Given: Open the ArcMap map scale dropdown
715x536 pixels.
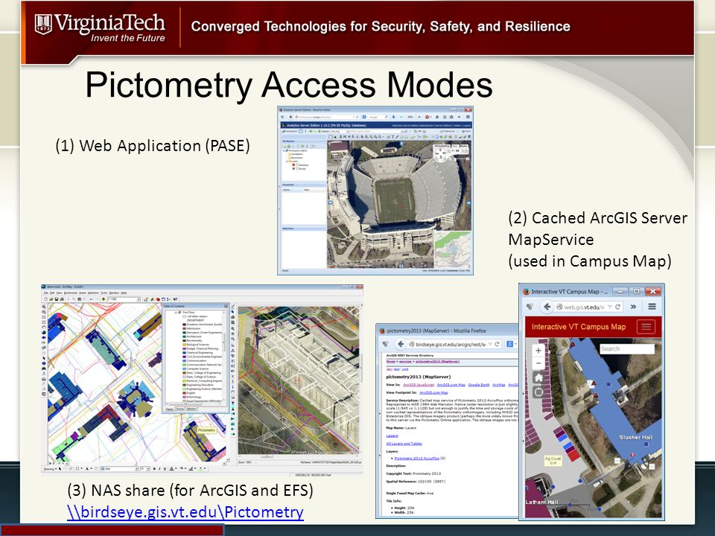Looking at the screenshot, I should pos(139,299).
